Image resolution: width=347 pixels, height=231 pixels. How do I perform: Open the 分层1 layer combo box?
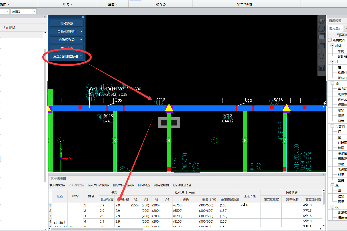[x=24, y=11]
